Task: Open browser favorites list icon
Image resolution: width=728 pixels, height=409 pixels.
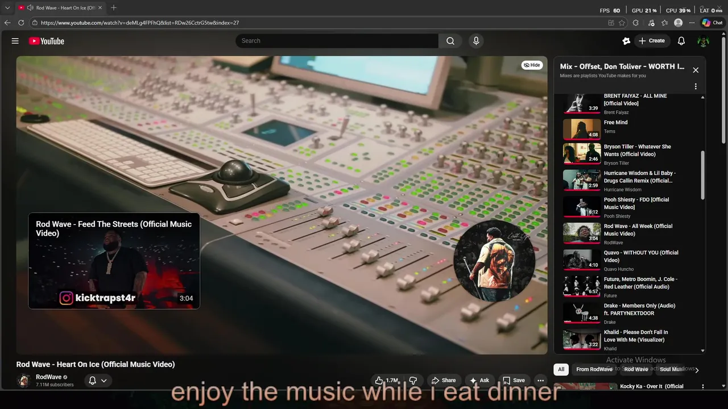Action: [664, 23]
